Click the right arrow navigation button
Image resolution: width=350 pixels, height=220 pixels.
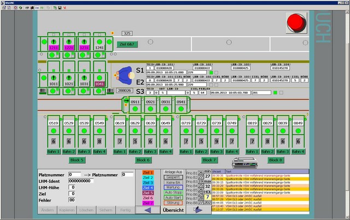(198, 209)
